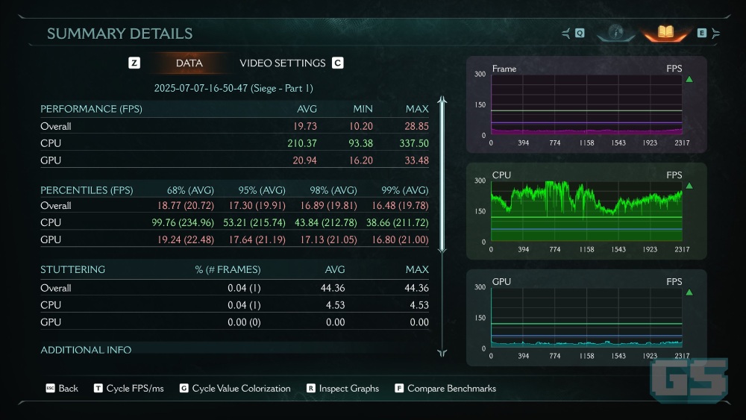Click the left arrow beside Q key
This screenshot has width=746, height=420.
(x=566, y=33)
